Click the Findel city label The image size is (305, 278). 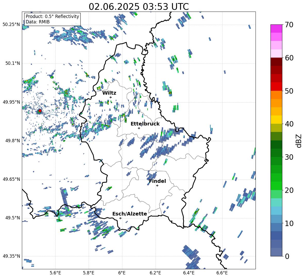click(x=157, y=181)
